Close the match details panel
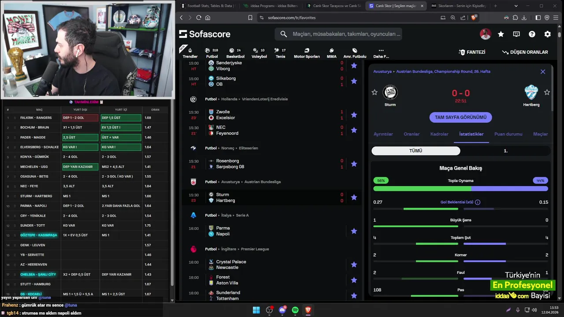The height and width of the screenshot is (317, 564). pyautogui.click(x=543, y=72)
